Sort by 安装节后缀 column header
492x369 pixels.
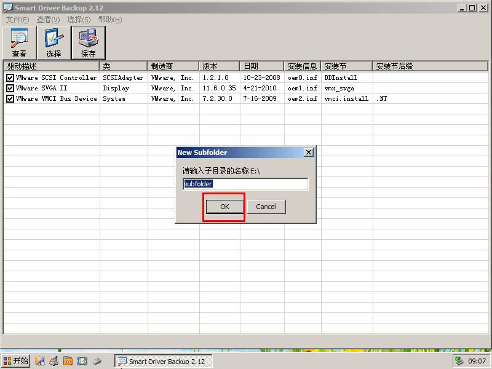tap(430, 66)
